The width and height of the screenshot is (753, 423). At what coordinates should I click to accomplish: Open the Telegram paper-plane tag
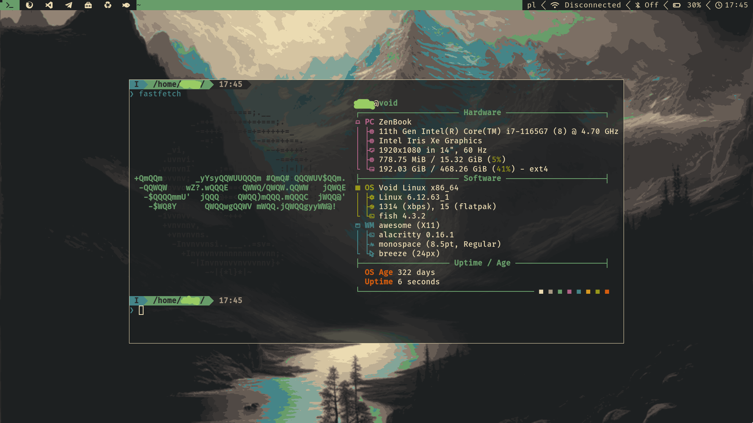coord(69,5)
